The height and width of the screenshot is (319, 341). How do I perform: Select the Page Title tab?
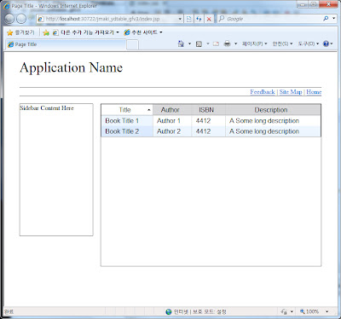(66, 44)
